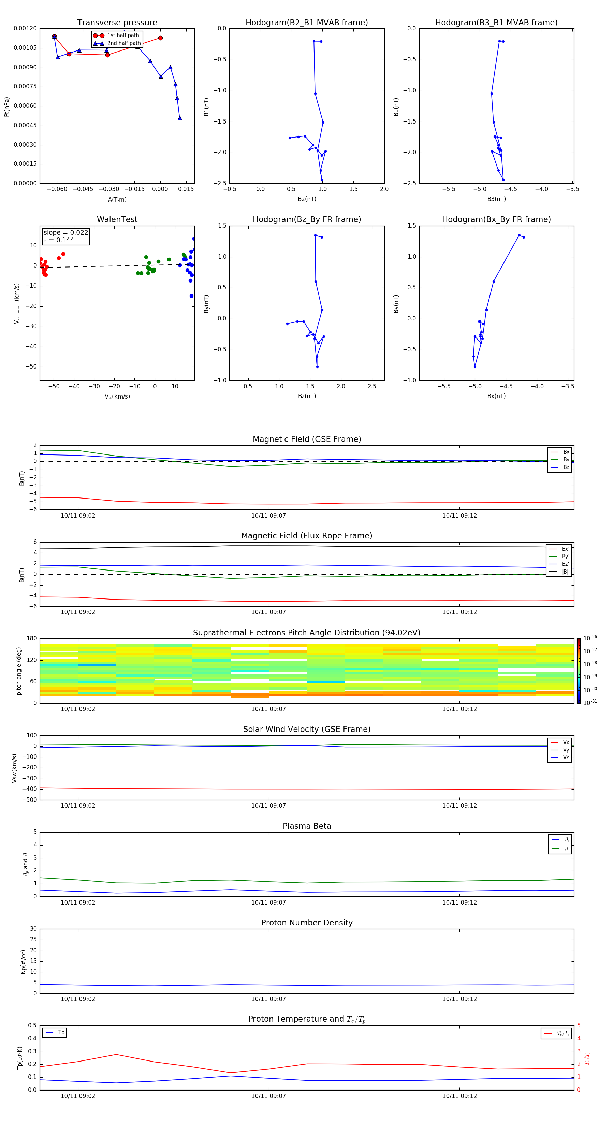The height and width of the screenshot is (1126, 614).
Task: Select the 'WalenTest' plot title
Action: pos(117,219)
